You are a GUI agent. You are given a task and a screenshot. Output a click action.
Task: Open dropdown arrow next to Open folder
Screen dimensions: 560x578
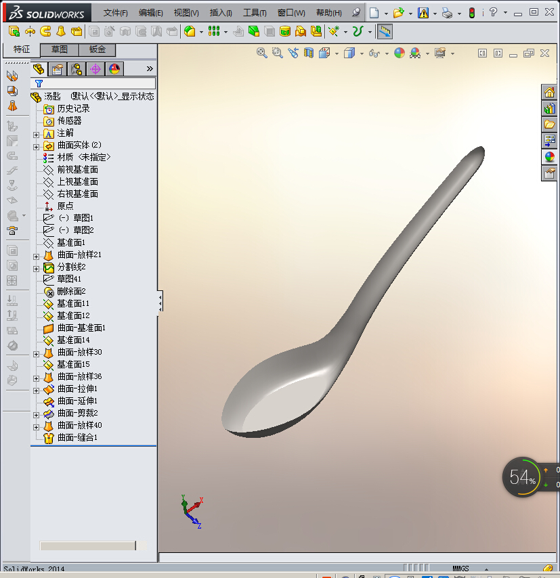point(410,14)
